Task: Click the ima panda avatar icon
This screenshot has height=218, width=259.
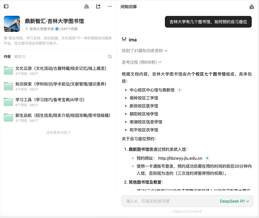Action: (124, 40)
